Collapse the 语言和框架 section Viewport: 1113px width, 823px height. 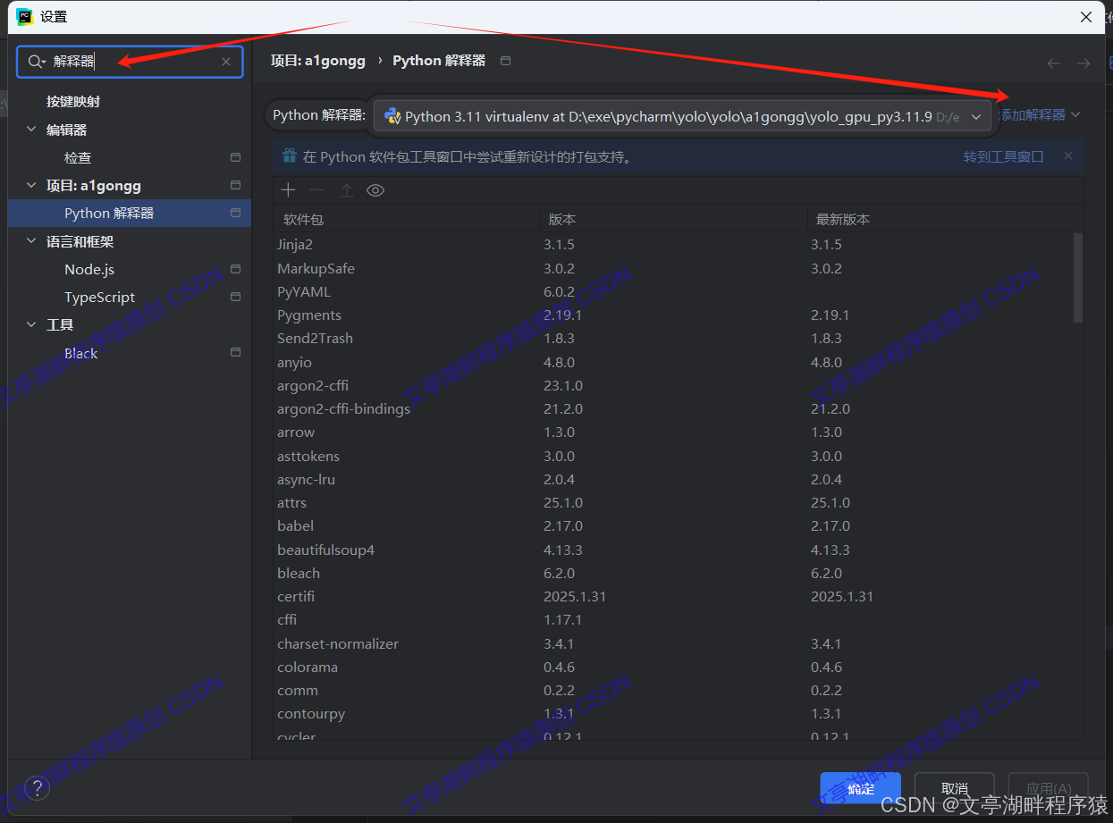(x=32, y=242)
